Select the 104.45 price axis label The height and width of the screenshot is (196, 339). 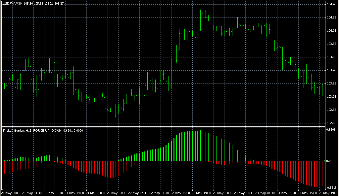point(331,4)
